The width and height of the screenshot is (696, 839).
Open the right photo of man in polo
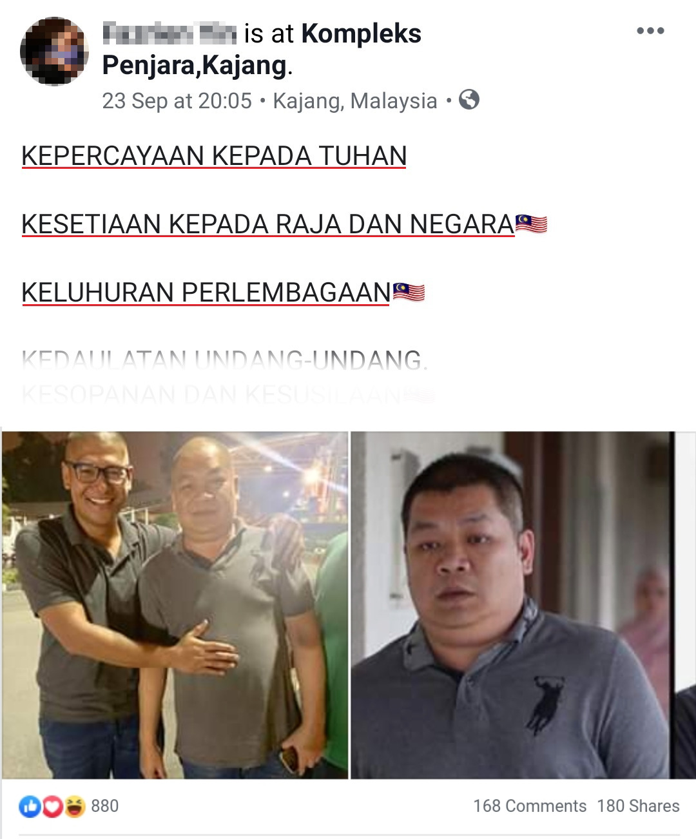pos(523,604)
